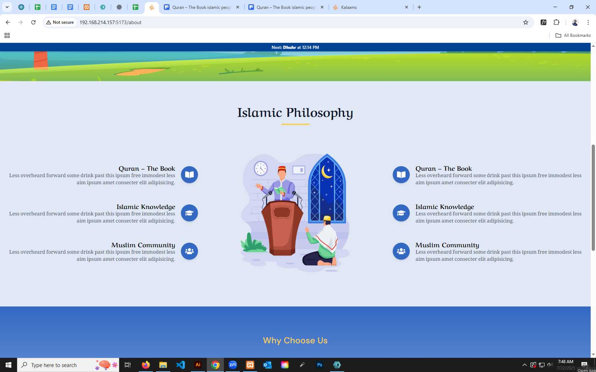The image size is (596, 372).
Task: Switch to the Kalaams tab
Action: click(371, 7)
